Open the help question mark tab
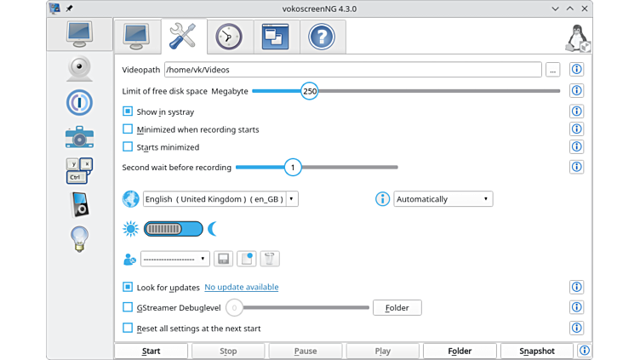The width and height of the screenshot is (640, 360). pos(321,37)
